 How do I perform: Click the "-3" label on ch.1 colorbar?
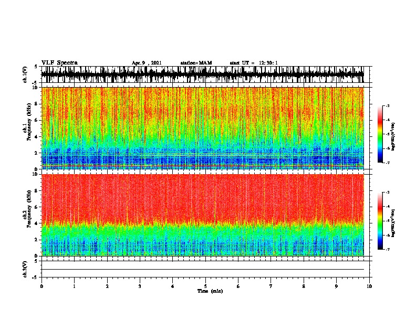click(388, 106)
